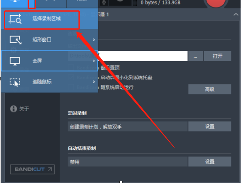Viewport: 241px width, 184px height.
Task: Click the 打开 button for output folder
Action: click(217, 56)
